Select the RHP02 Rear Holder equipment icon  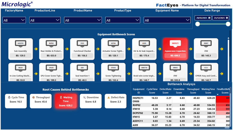click(51, 44)
